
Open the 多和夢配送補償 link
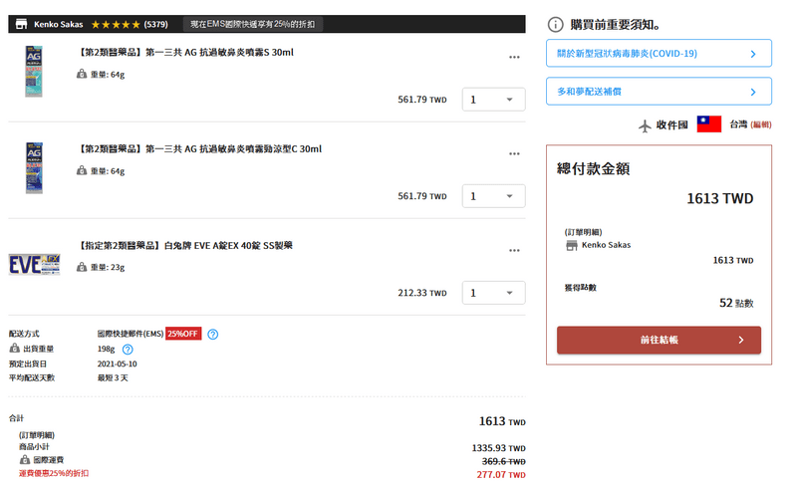[659, 92]
